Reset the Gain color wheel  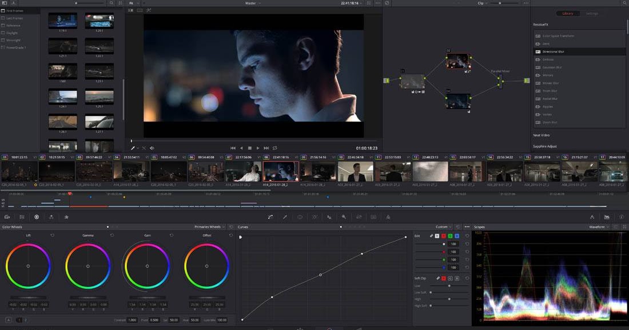(172, 235)
